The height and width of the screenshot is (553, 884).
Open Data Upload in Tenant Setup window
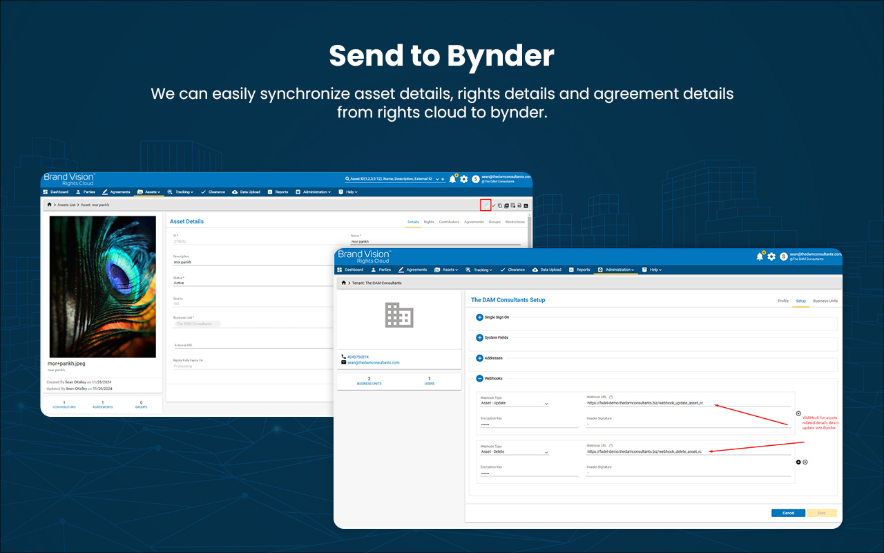click(x=546, y=270)
